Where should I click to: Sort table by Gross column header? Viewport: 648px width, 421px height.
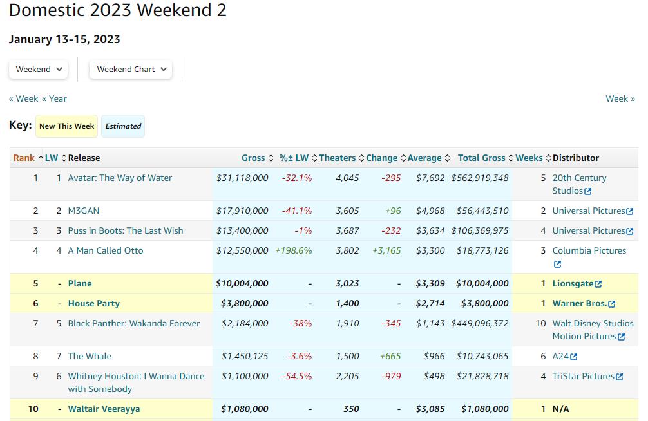coord(253,158)
